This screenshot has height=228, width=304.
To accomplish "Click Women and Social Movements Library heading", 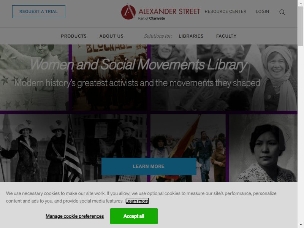I will (139, 64).
